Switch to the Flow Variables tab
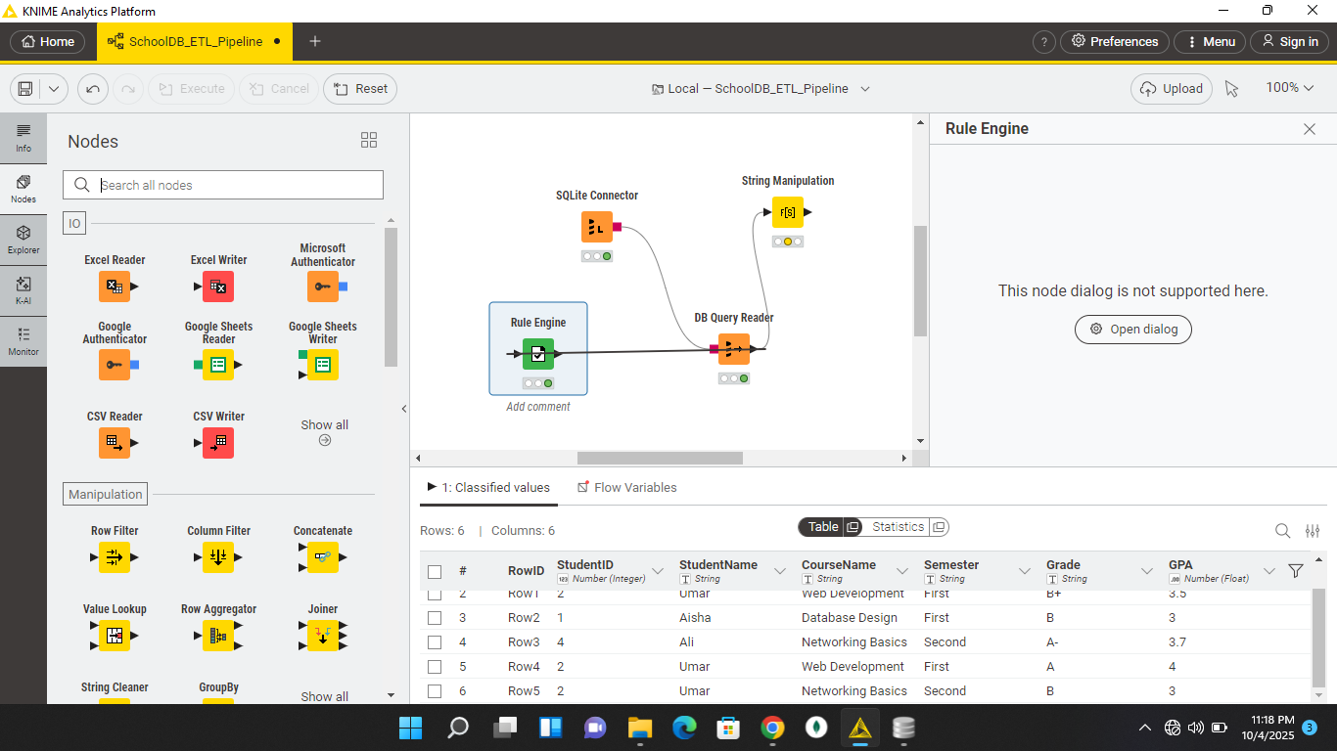The width and height of the screenshot is (1337, 751). [x=634, y=487]
